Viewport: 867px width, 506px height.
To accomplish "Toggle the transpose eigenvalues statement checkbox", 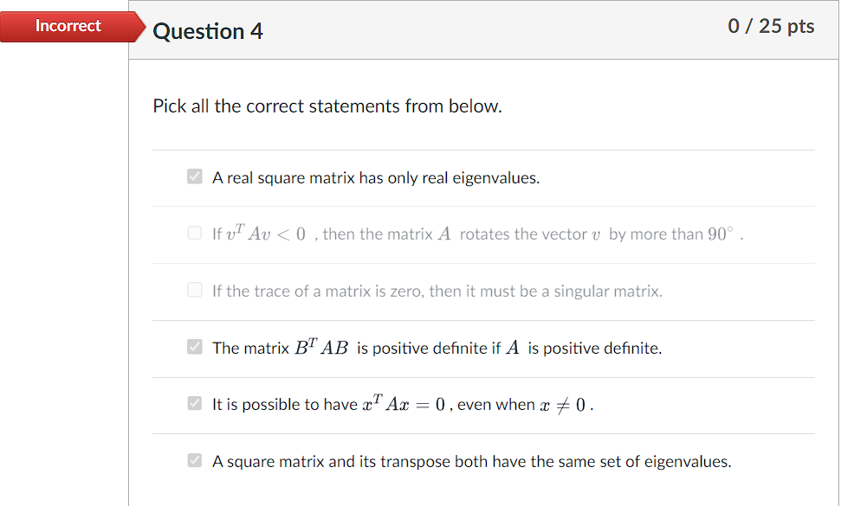I will (x=194, y=459).
